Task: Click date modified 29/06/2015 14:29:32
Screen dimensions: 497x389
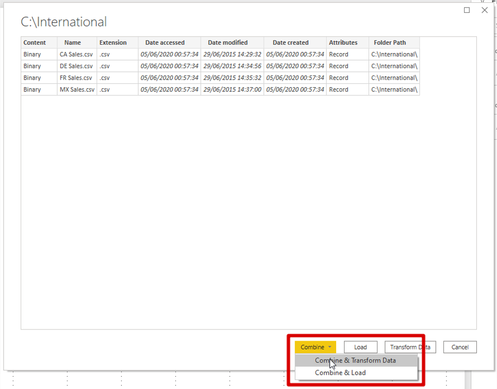Action: (x=233, y=54)
